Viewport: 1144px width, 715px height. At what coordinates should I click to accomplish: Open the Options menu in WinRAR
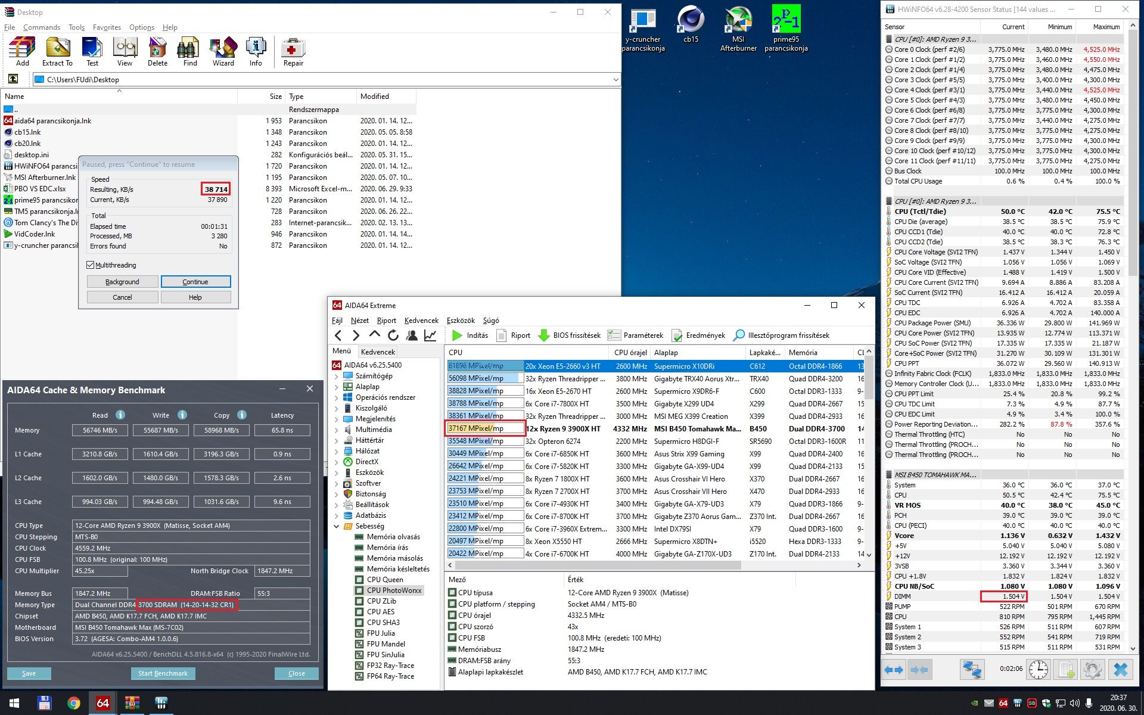click(142, 27)
